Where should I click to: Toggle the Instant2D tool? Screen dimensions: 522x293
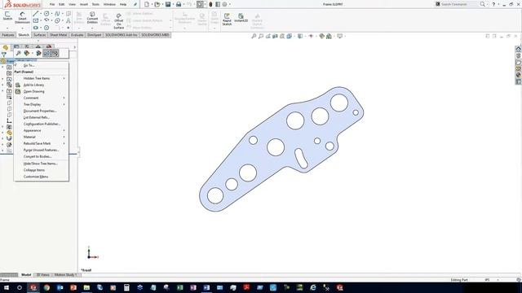241,18
